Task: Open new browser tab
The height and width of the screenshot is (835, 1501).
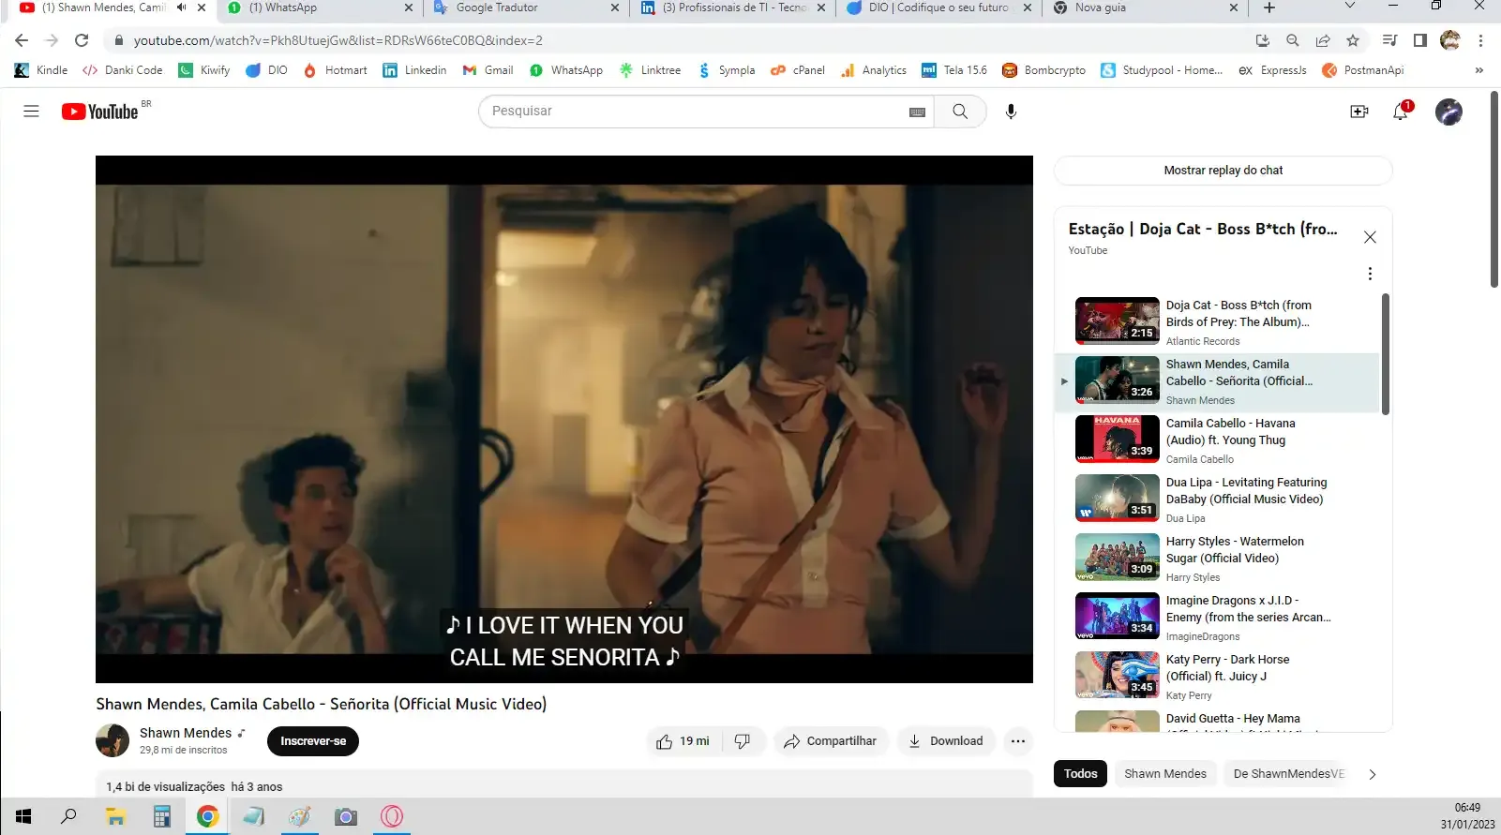Action: [x=1268, y=7]
